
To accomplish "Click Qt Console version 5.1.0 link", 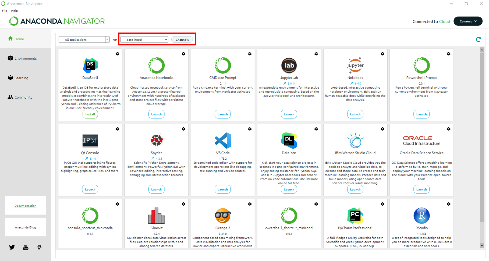I will 90,159.
